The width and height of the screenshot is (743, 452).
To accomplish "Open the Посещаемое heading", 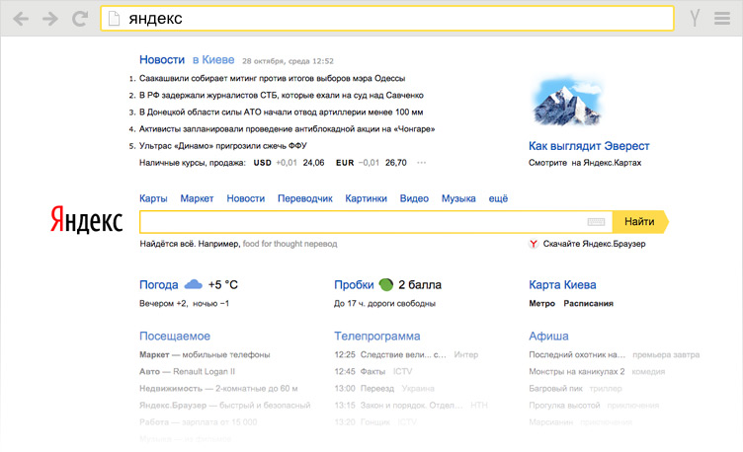I will [175, 337].
